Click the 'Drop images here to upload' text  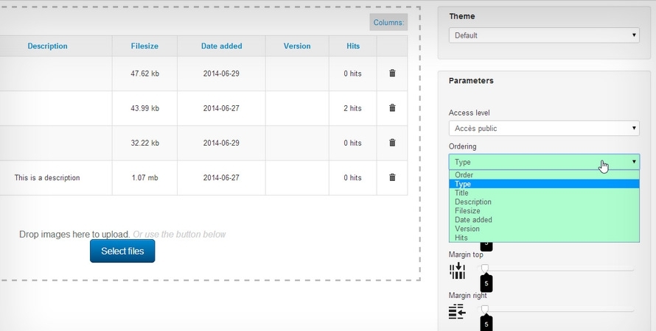(75, 234)
